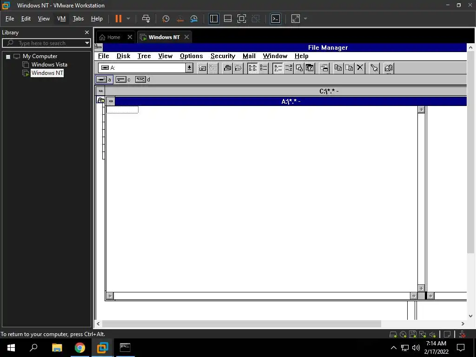Close the Library panel
Viewport: 476px width, 357px height.
tap(87, 32)
